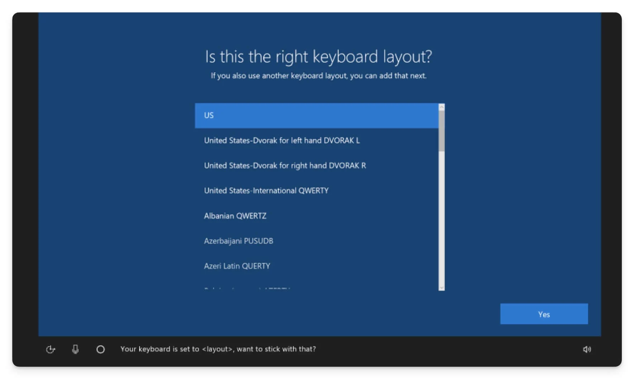
Task: Click the volume speaker icon
Action: click(587, 349)
